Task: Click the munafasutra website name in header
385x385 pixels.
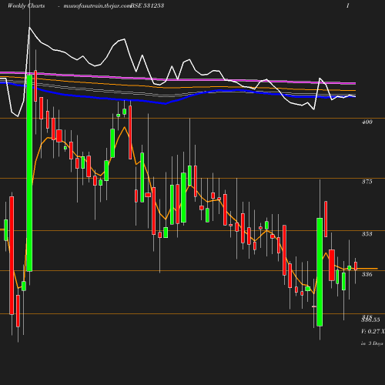Action: click(x=97, y=6)
